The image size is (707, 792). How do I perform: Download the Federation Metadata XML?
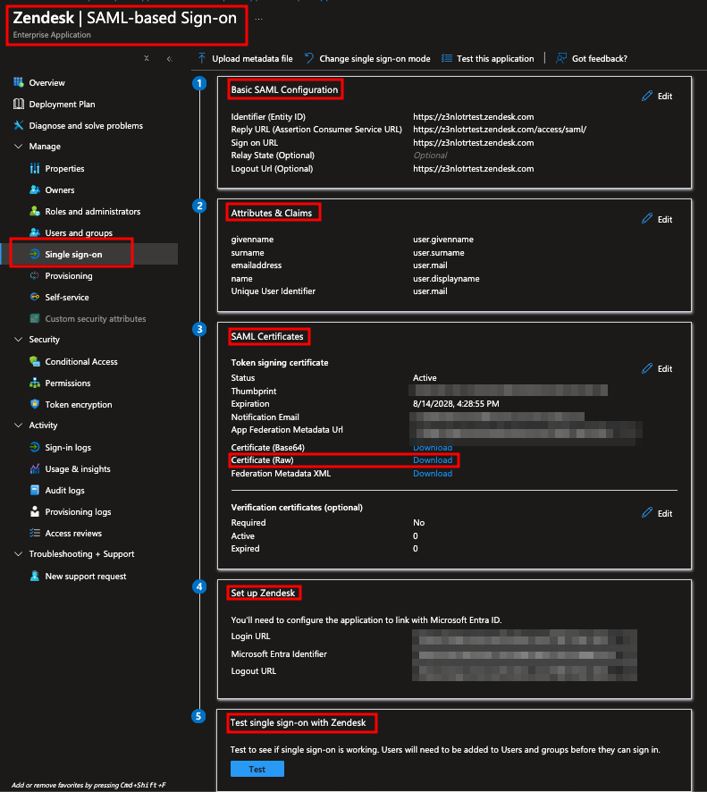coord(433,473)
